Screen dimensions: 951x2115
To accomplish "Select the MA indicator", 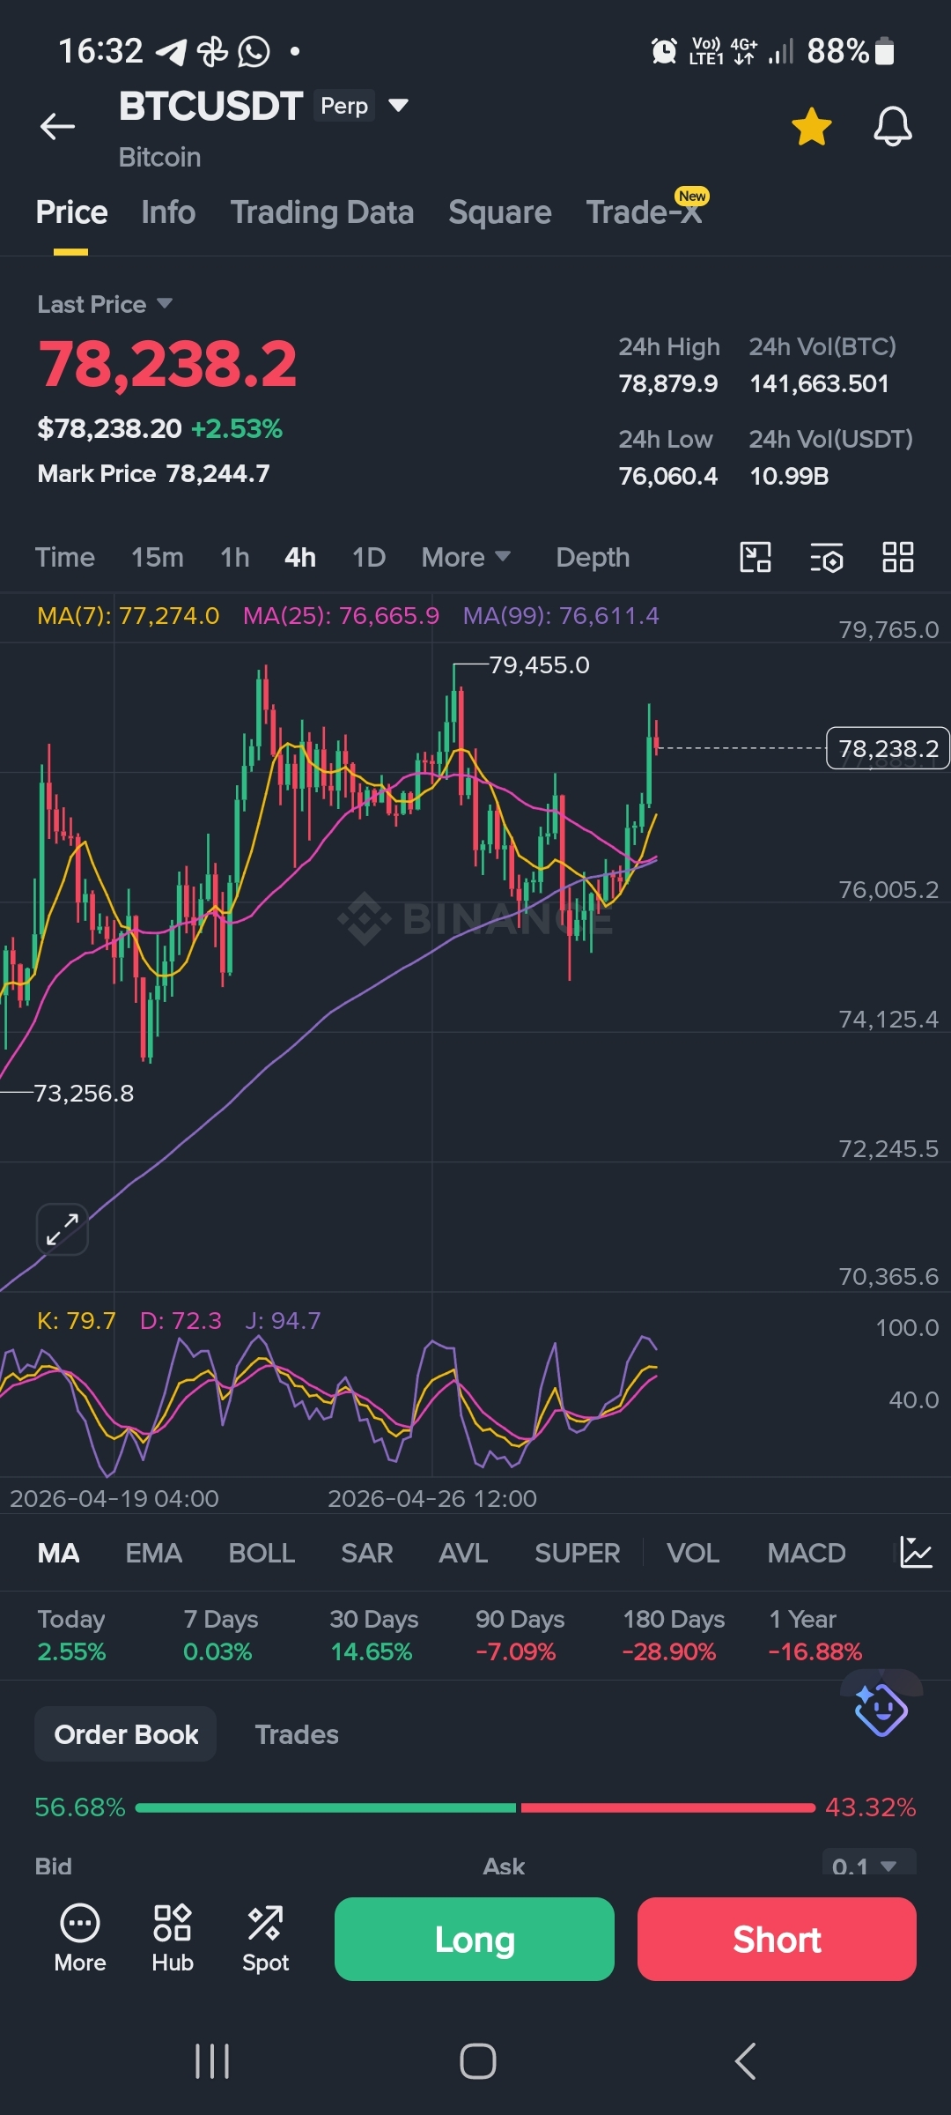I will point(58,1553).
